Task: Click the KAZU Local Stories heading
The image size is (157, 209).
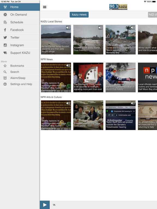Action: (x=51, y=21)
